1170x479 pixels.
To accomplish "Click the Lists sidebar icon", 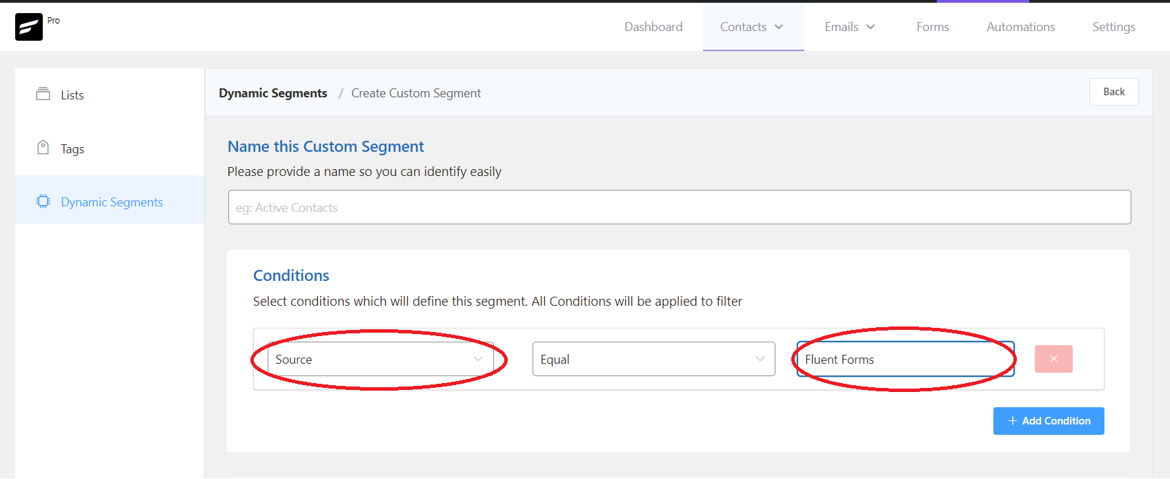I will pyautogui.click(x=43, y=94).
